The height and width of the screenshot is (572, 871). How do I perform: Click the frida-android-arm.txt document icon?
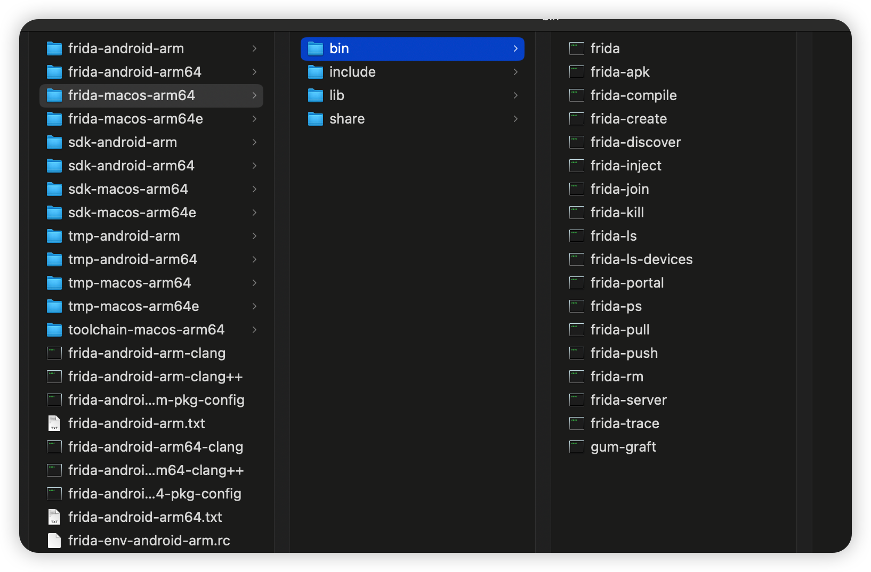tap(54, 423)
